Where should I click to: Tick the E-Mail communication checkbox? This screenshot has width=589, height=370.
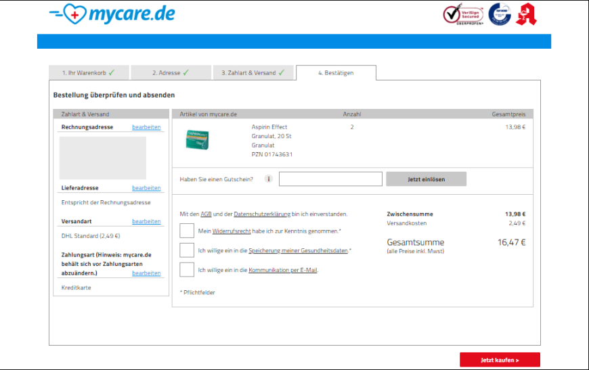[187, 270]
